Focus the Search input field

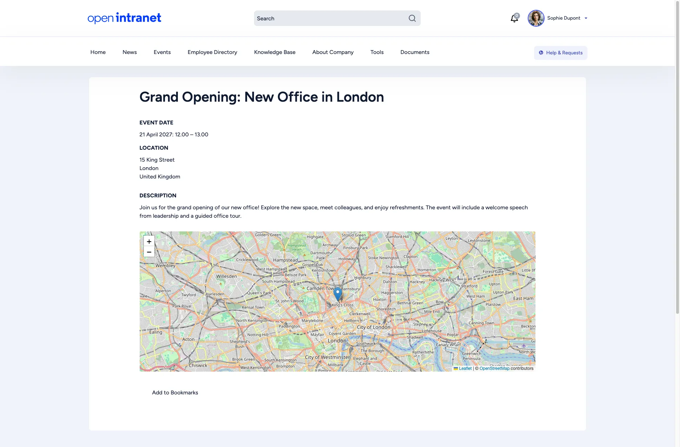(337, 18)
